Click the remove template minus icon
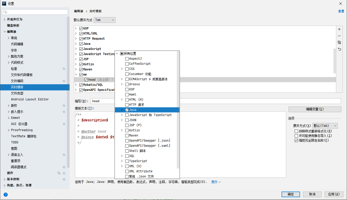 (x=339, y=36)
